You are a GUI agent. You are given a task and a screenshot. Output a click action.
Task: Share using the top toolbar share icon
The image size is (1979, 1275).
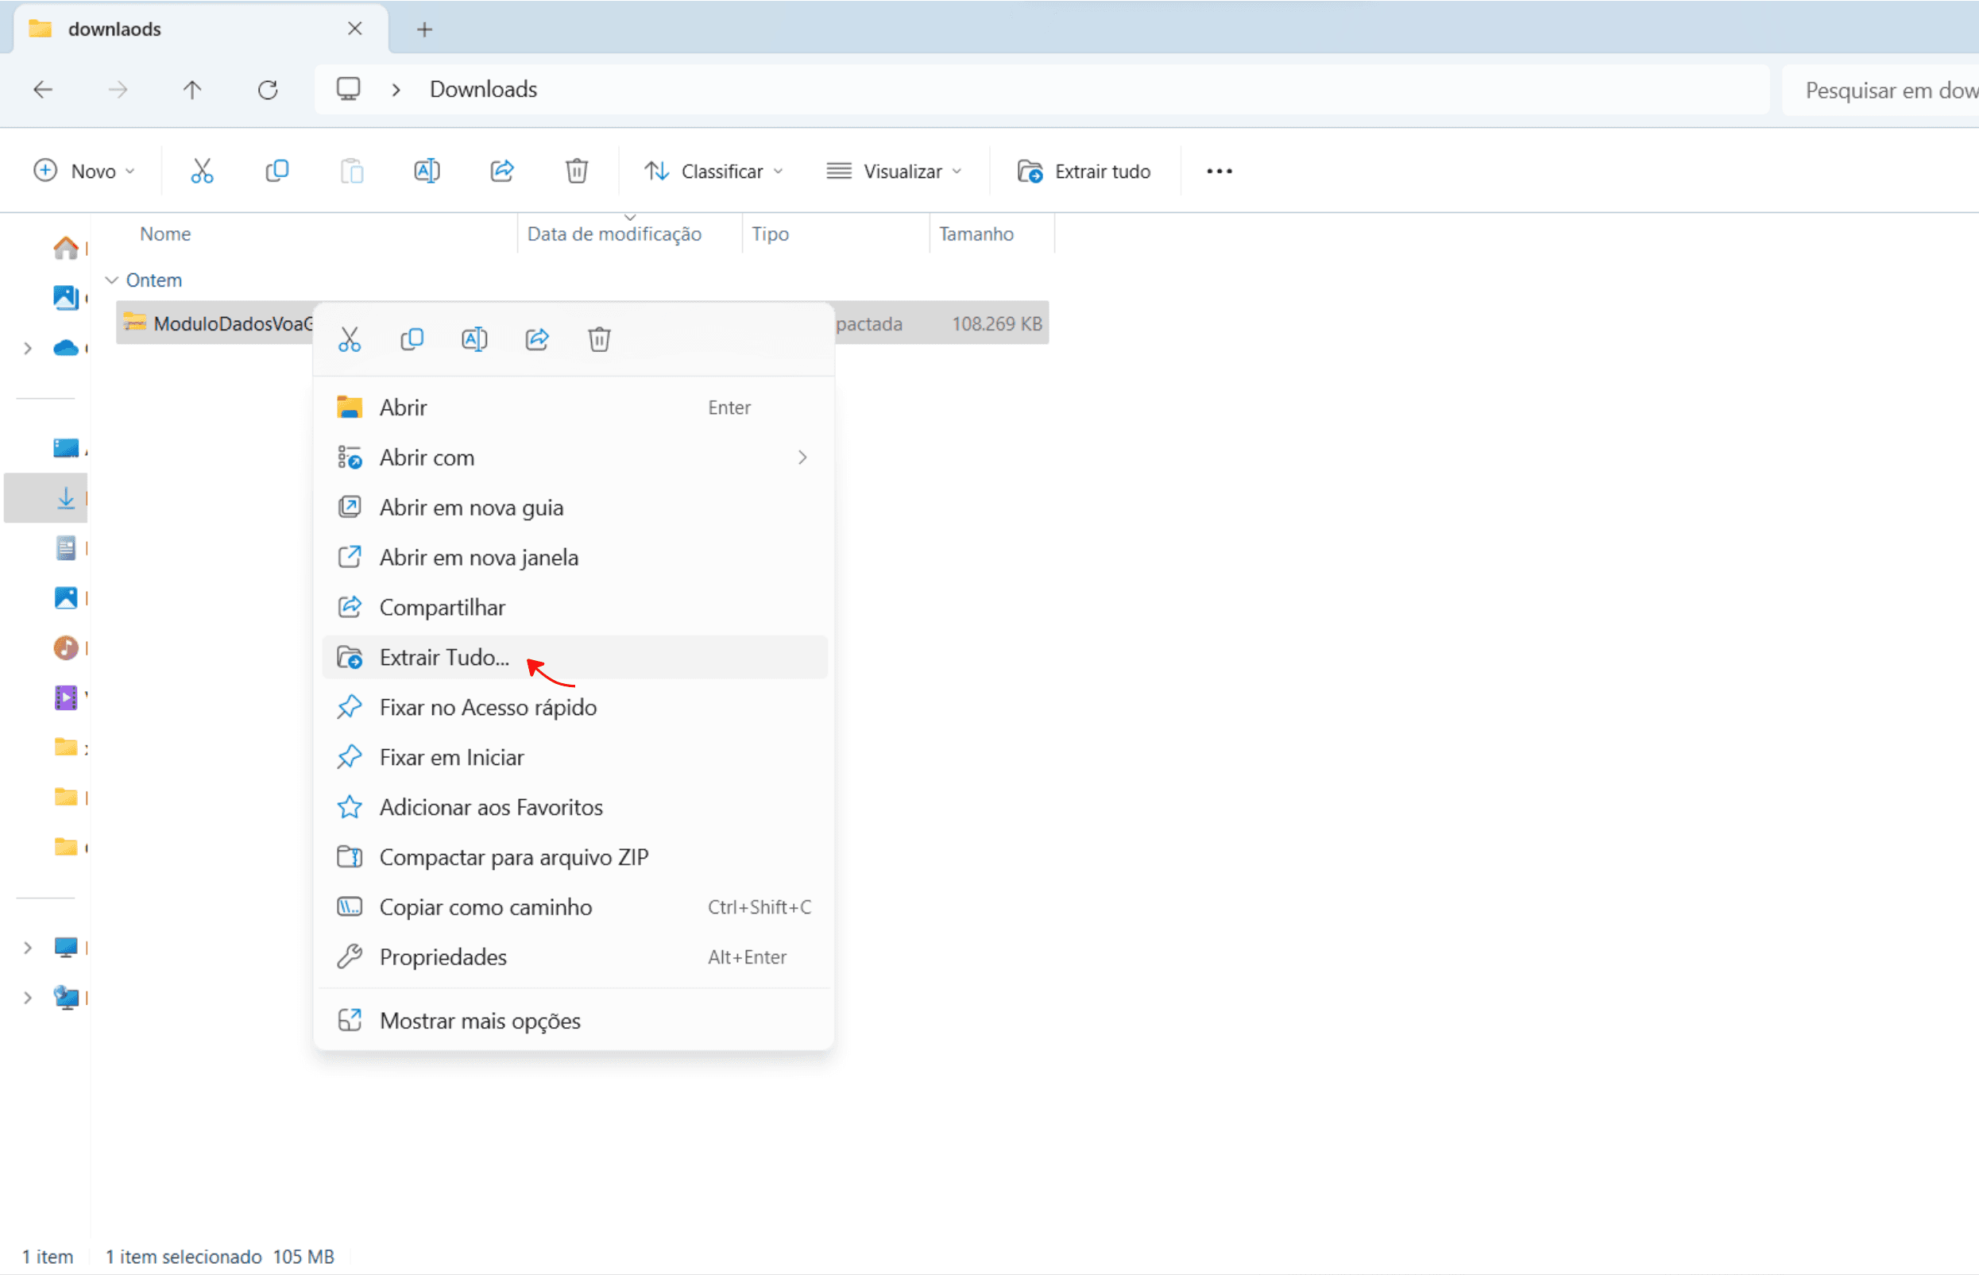click(502, 171)
